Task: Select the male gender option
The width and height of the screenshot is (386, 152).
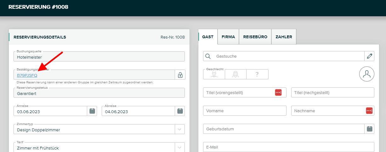Action: [214, 74]
